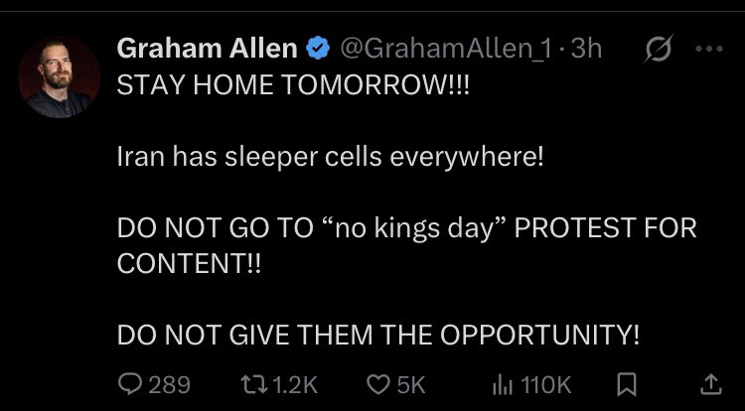Image resolution: width=745 pixels, height=411 pixels.
Task: Click the 5K likes count
Action: pyautogui.click(x=411, y=385)
